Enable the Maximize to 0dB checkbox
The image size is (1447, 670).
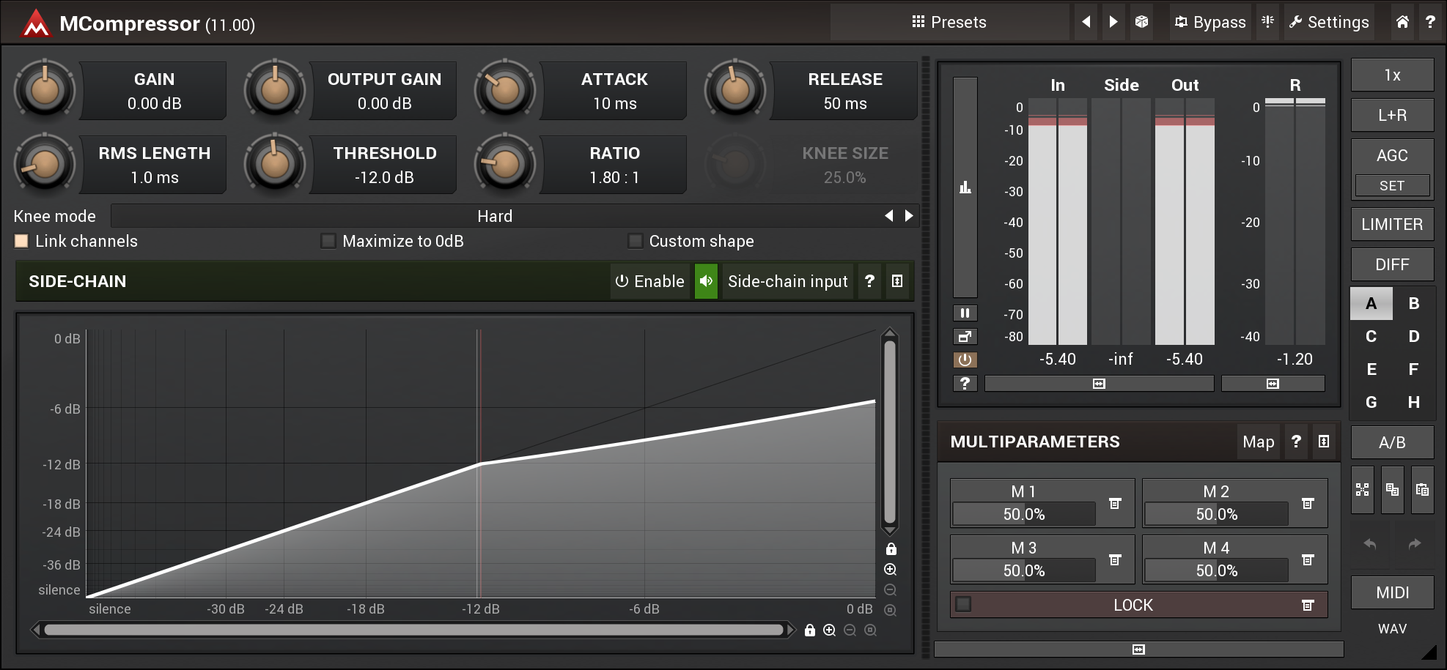point(328,241)
